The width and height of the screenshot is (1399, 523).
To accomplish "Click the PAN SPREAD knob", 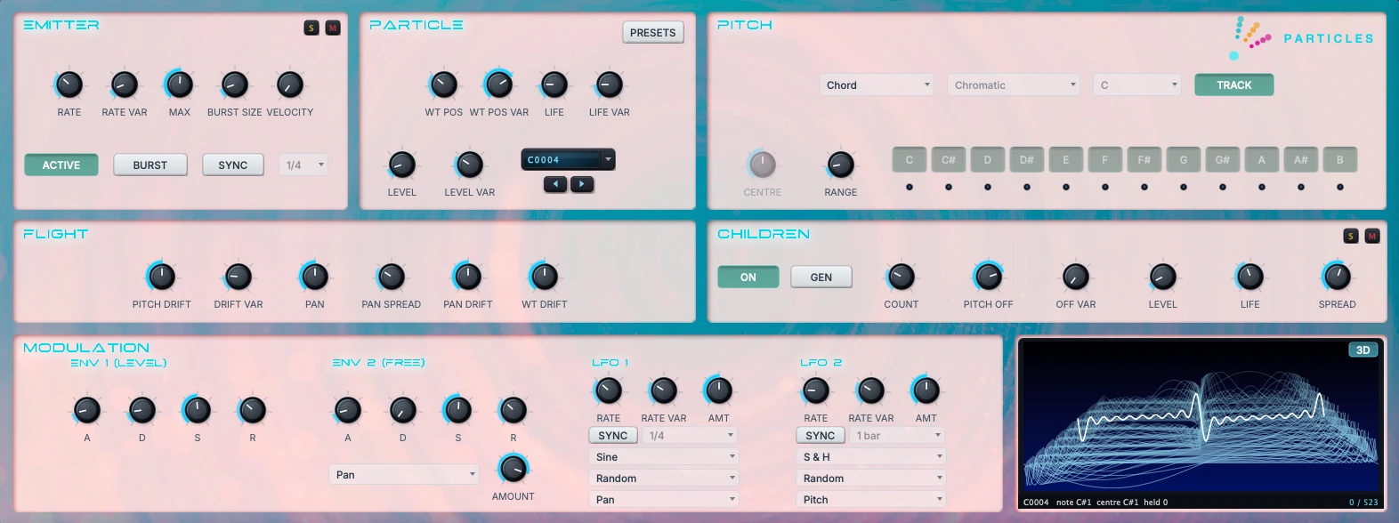I will coord(392,277).
